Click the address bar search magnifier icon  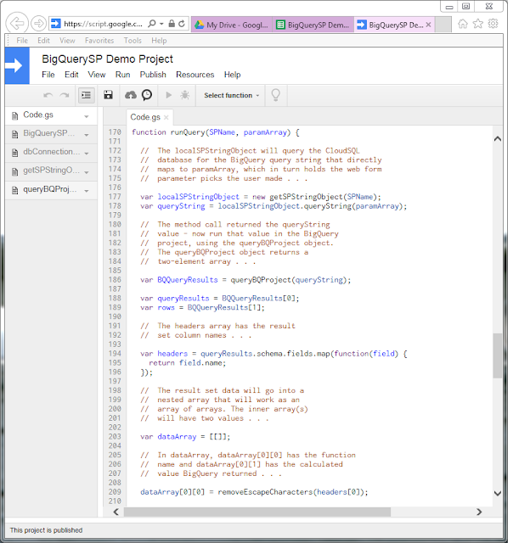pyautogui.click(x=151, y=24)
